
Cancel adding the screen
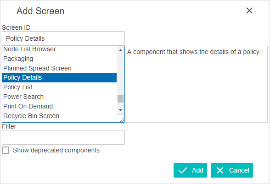point(232,170)
